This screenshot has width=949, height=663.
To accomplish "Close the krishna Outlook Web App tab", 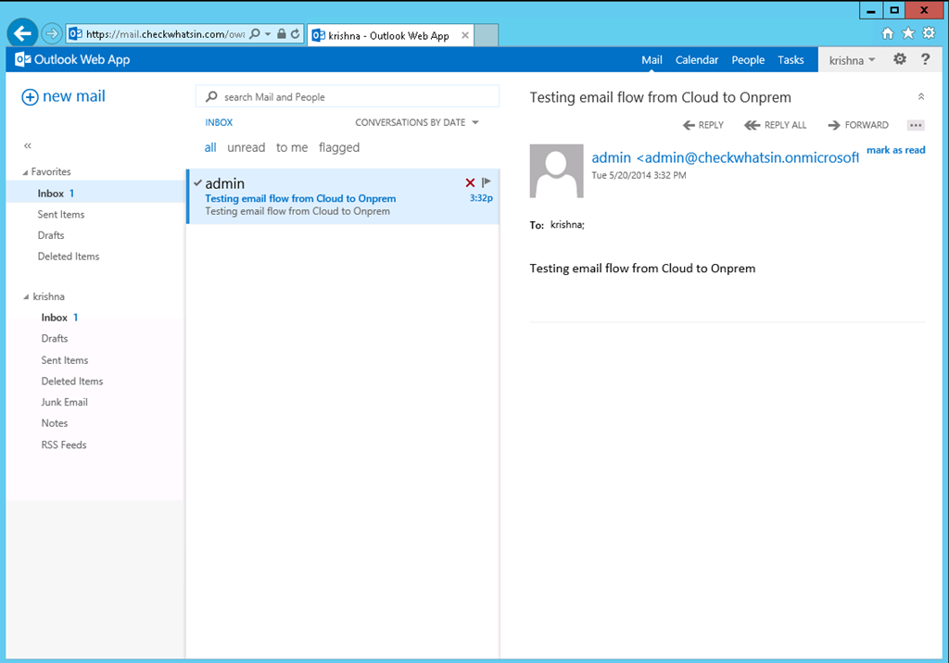I will click(x=465, y=35).
